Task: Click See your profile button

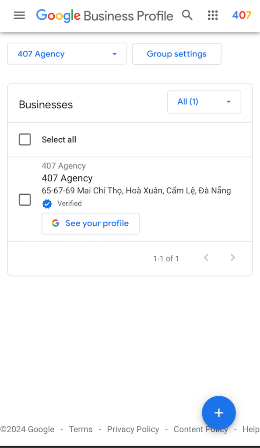Action: pyautogui.click(x=91, y=224)
